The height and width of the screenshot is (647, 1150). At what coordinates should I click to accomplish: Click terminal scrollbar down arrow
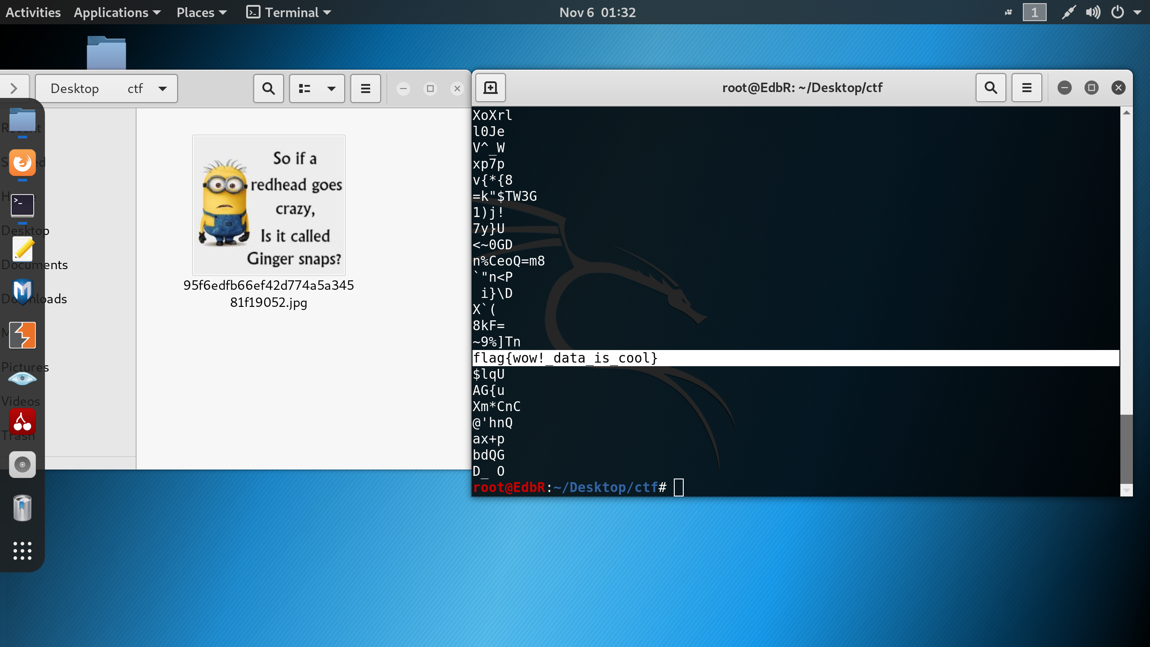(x=1126, y=490)
